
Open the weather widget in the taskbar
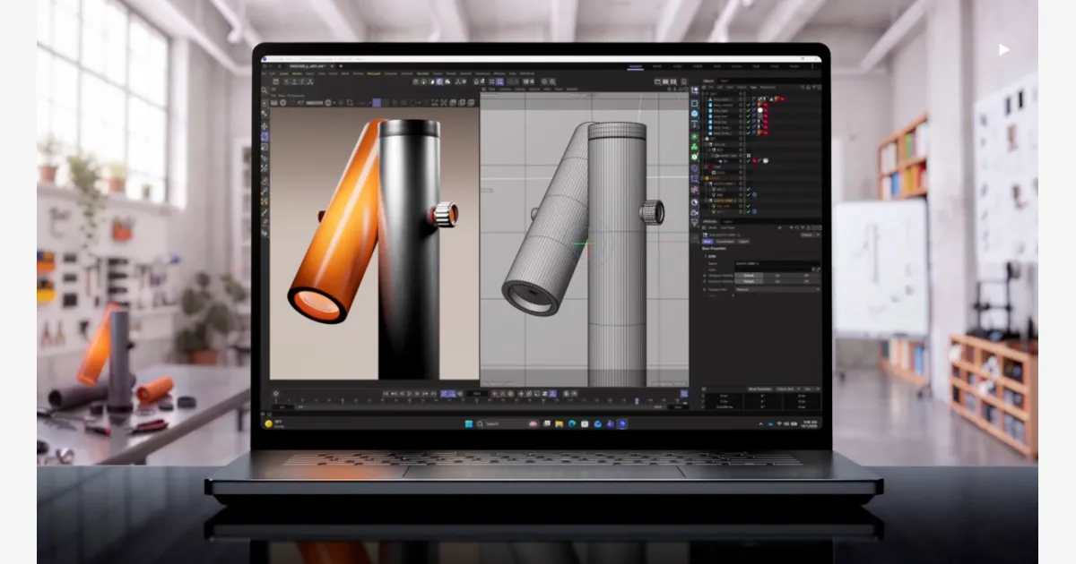point(273,423)
